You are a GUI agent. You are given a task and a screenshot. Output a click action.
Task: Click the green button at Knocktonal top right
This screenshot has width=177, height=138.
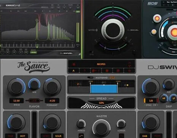77,12
